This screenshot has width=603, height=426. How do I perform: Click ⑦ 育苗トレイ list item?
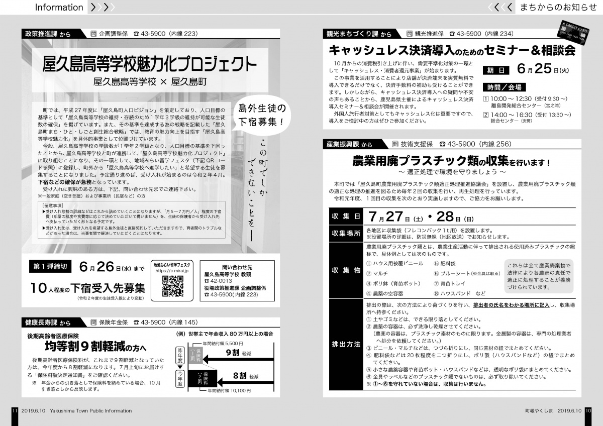point(450,283)
